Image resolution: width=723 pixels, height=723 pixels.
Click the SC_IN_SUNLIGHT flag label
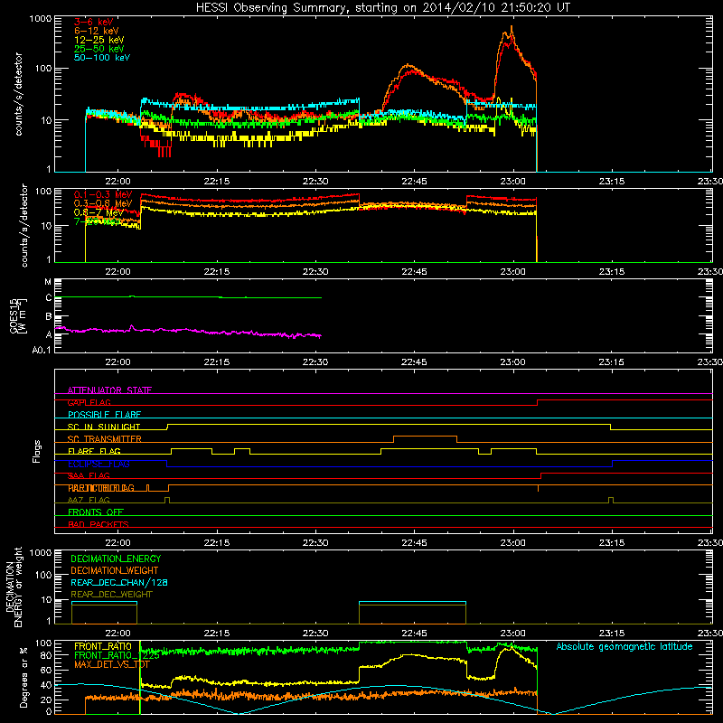[x=104, y=427]
